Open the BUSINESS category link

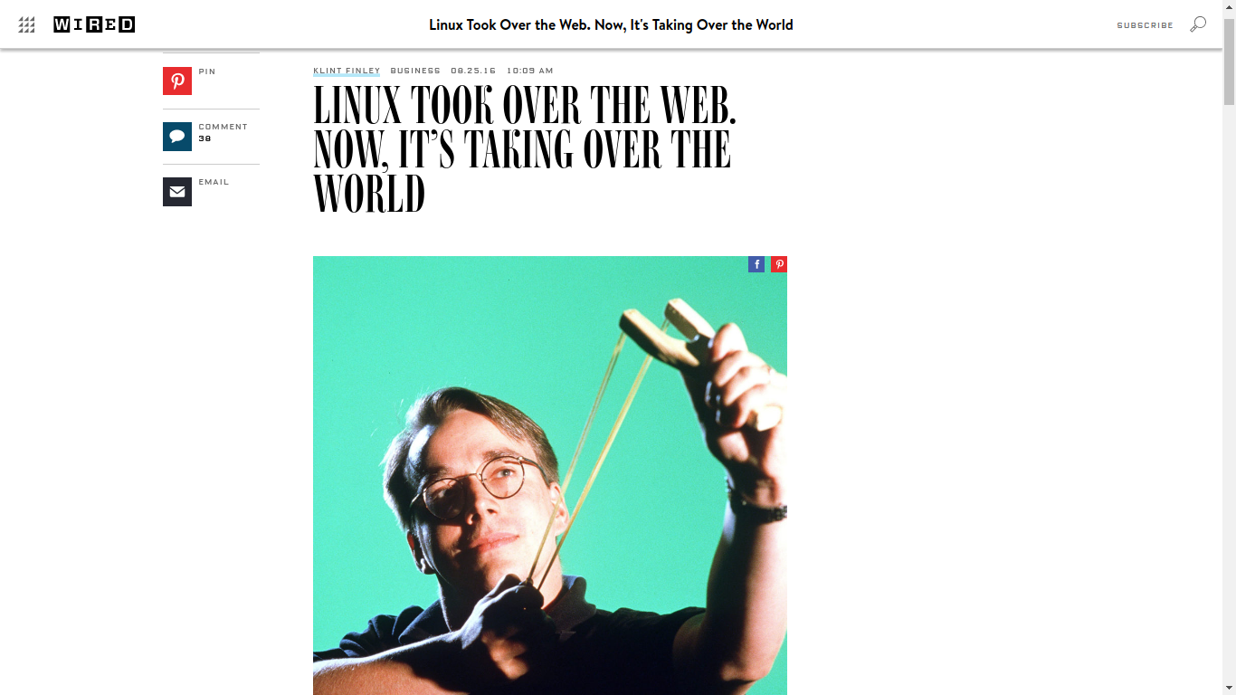click(x=415, y=71)
